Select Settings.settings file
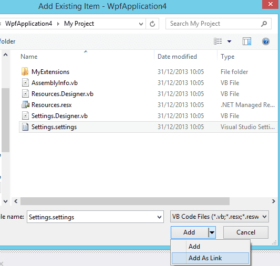Viewport: 280px width, 266px height. 148,127
